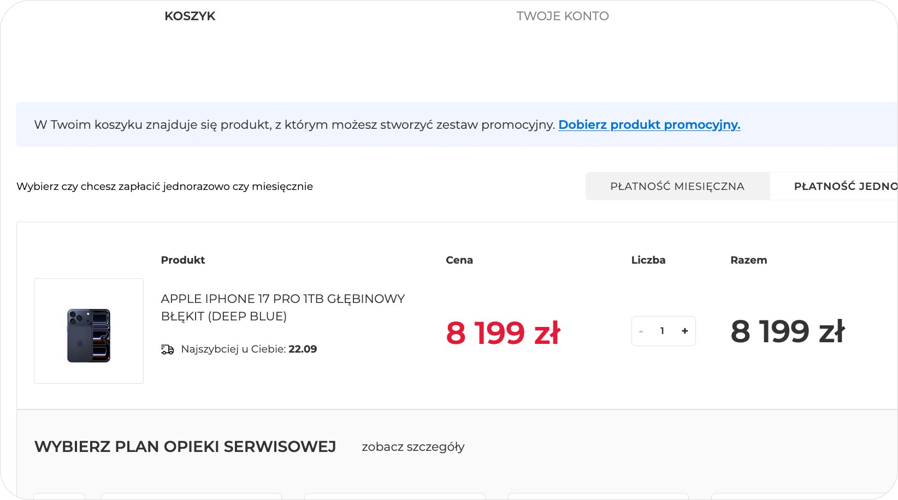Click the Produkt column header
Screen dimensions: 898x500
pyautogui.click(x=182, y=260)
